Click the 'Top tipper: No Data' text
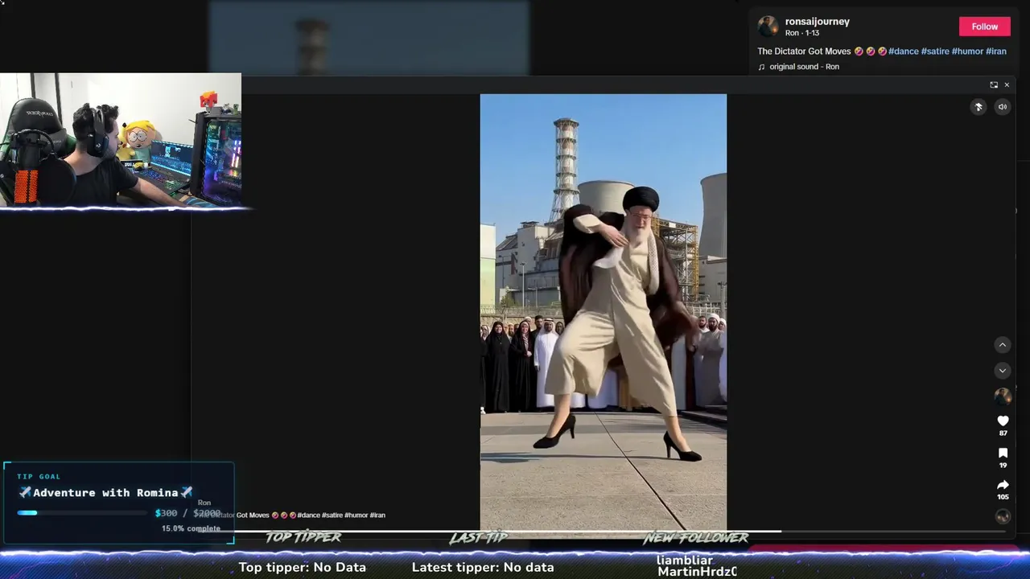 (302, 567)
